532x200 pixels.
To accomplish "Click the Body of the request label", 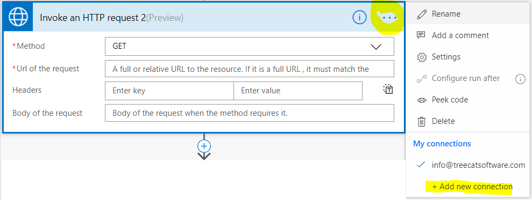I will point(47,113).
